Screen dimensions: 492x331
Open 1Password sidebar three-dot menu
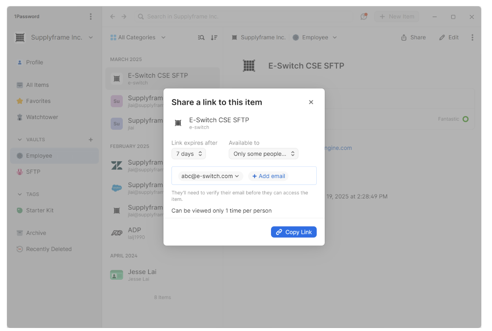point(90,16)
